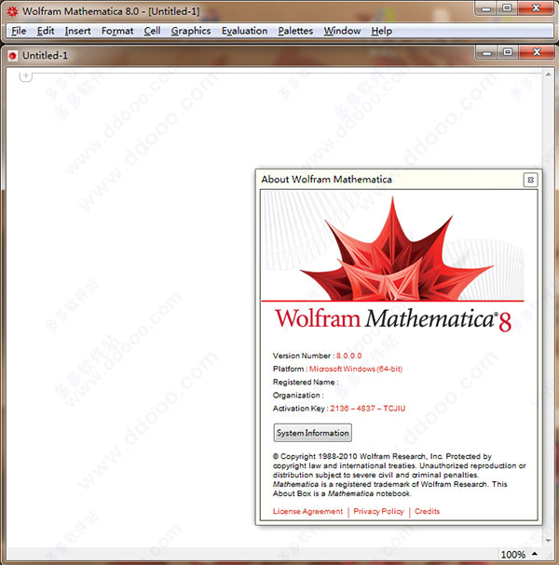This screenshot has width=559, height=565.
Task: Click the notebook scrollbar down arrow
Action: point(548,540)
